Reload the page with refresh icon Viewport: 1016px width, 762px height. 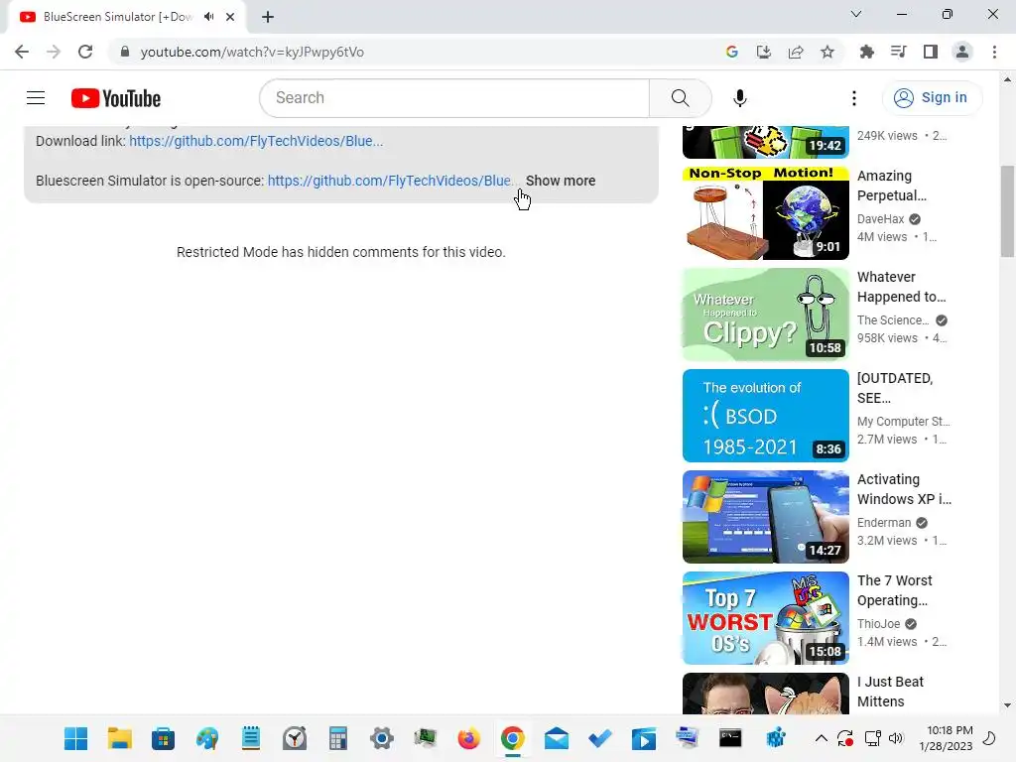pos(85,52)
